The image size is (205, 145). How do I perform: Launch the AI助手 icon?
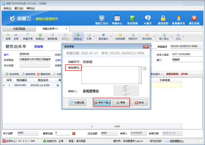pos(148,20)
